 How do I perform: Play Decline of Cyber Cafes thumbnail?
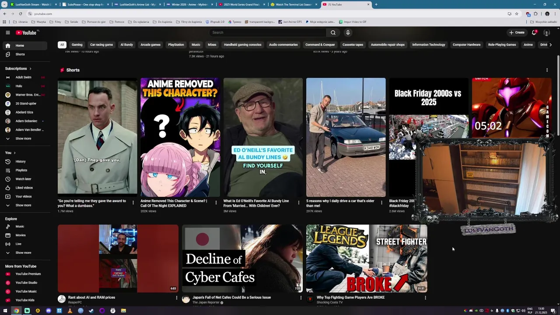pos(242,259)
